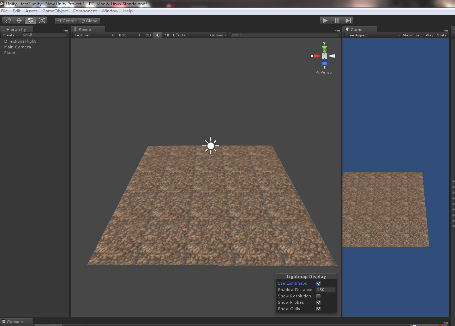Open the Assets menu
455x326 pixels.
[x=31, y=11]
